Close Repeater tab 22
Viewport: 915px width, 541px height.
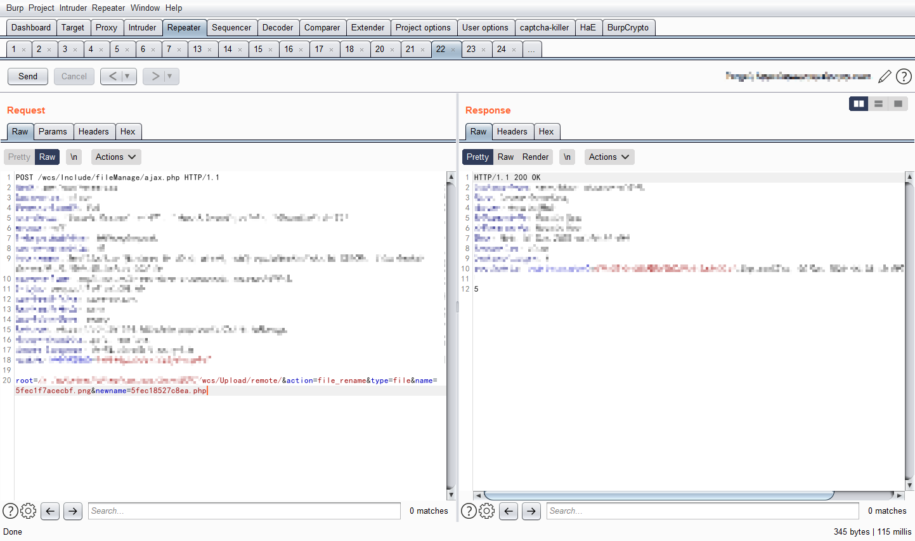[x=453, y=49]
